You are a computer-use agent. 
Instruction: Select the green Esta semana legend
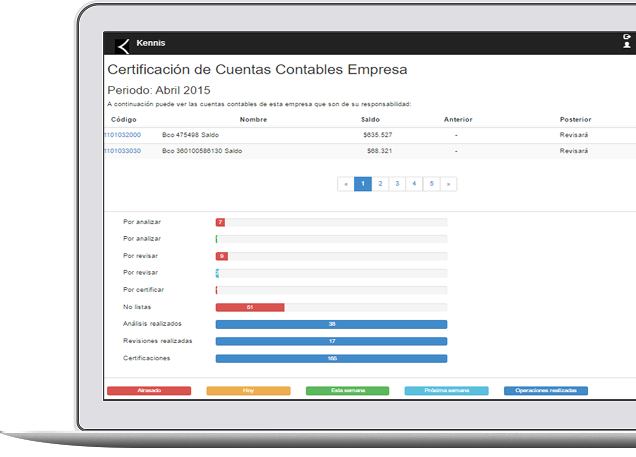(x=347, y=391)
